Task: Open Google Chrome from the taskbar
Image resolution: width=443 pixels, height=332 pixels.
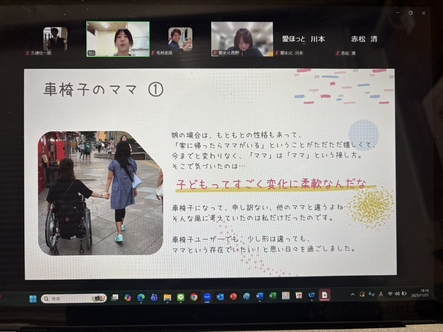Action: click(194, 297)
